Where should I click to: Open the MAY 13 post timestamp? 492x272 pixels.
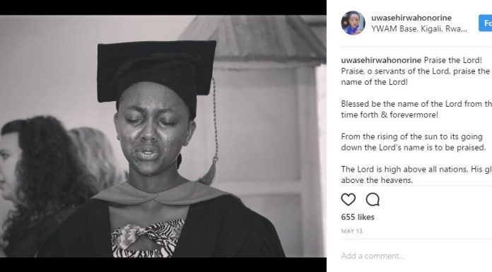click(352, 231)
